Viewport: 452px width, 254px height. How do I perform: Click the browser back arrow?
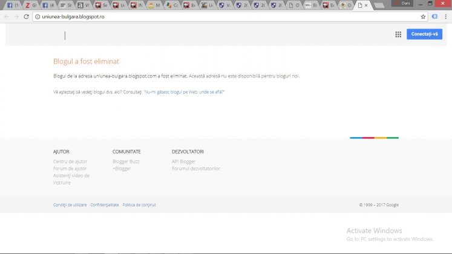[x=7, y=16]
